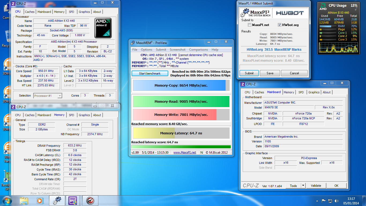Click the Start benchmark button
This screenshot has height=206, width=366.
point(150,73)
